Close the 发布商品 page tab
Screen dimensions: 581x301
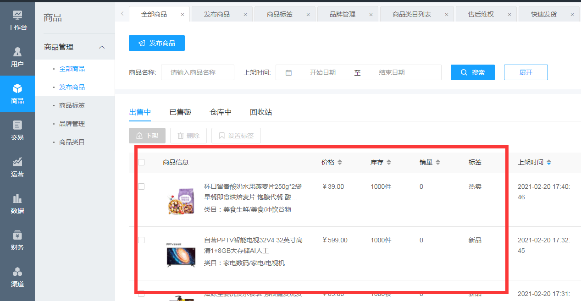click(x=245, y=15)
